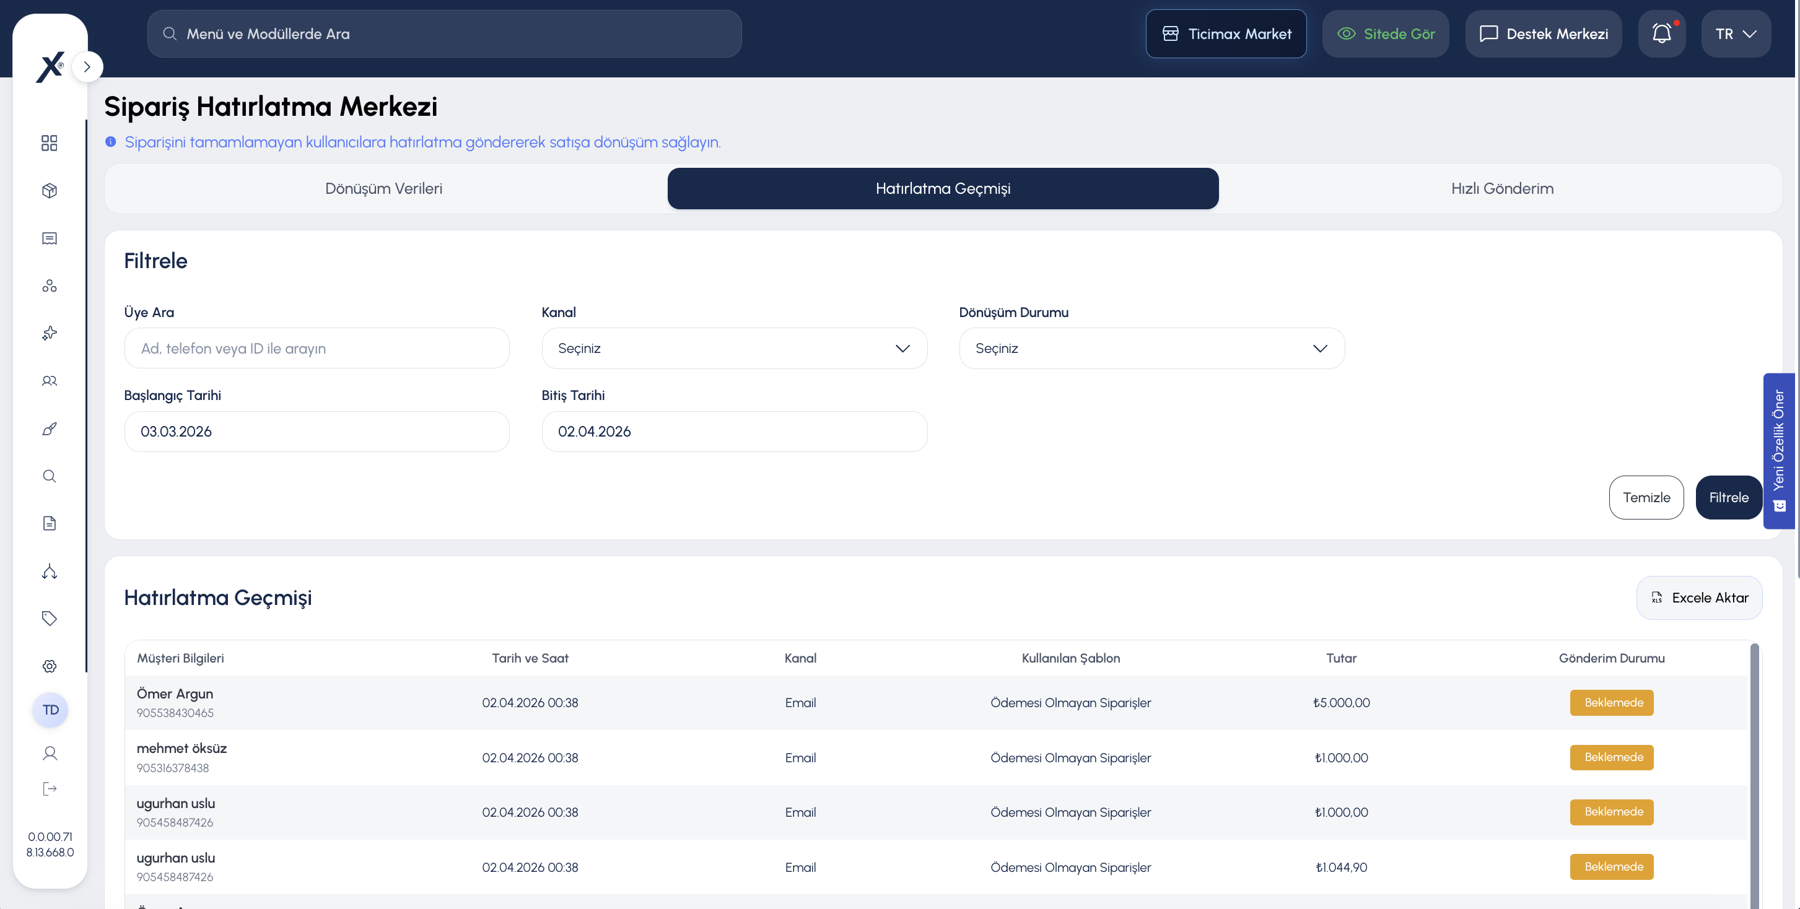Click the sidebar magnifier search icon

pos(49,476)
